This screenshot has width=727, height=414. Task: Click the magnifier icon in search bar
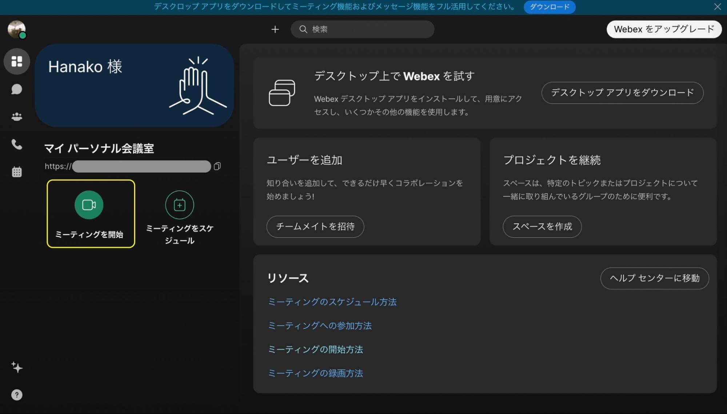click(303, 29)
